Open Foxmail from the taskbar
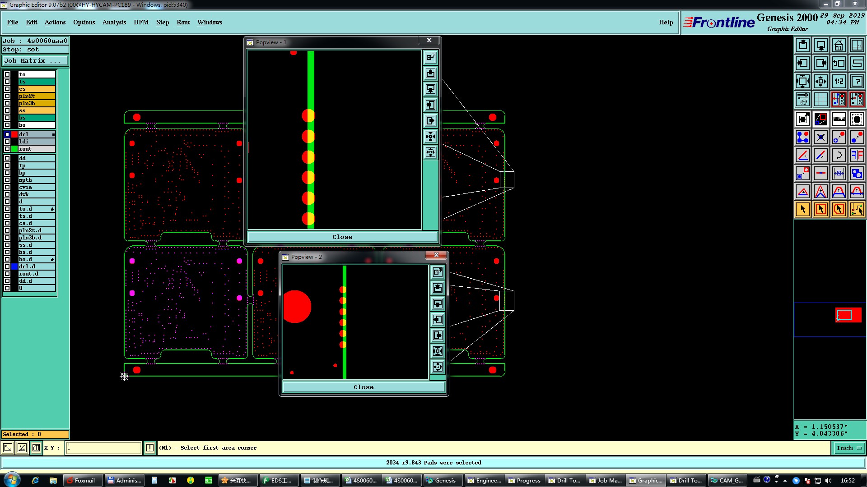This screenshot has height=487, width=867. [x=83, y=480]
